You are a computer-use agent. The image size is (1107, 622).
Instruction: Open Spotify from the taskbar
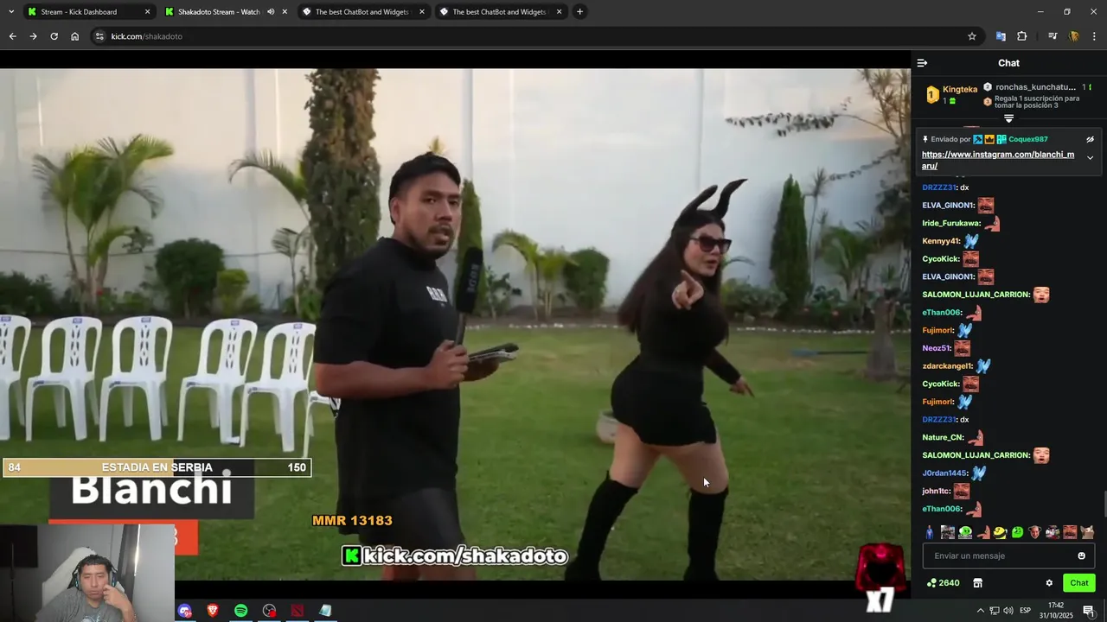[240, 611]
